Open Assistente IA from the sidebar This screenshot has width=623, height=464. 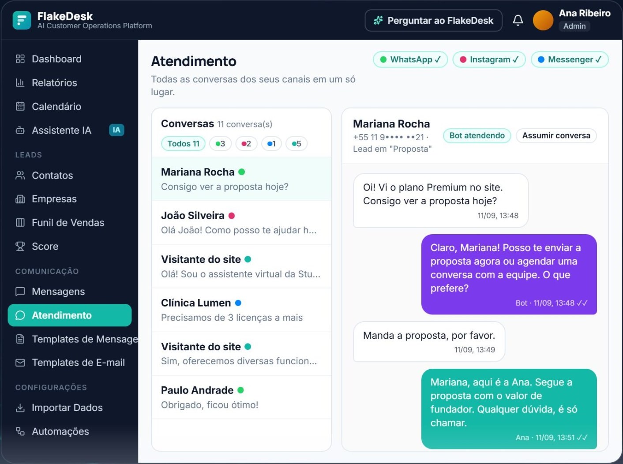tap(70, 131)
